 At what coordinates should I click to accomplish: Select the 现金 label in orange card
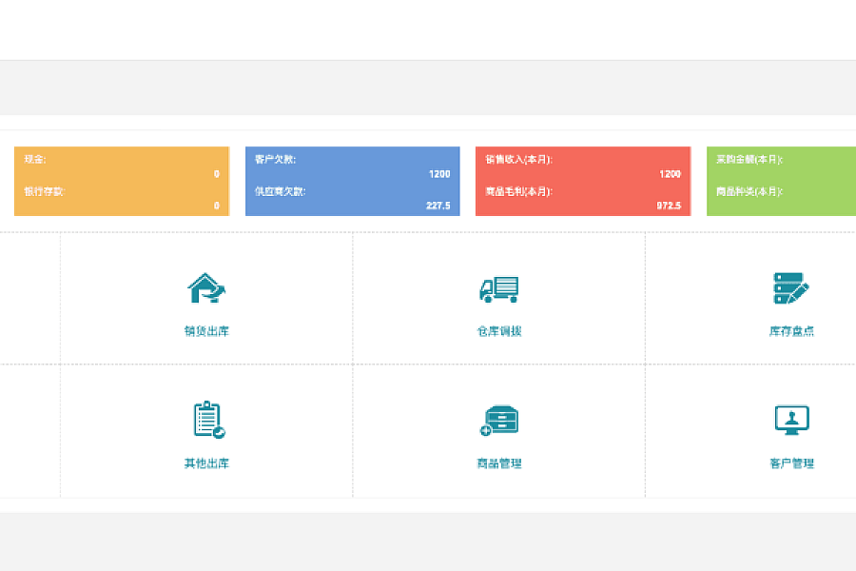(x=35, y=160)
